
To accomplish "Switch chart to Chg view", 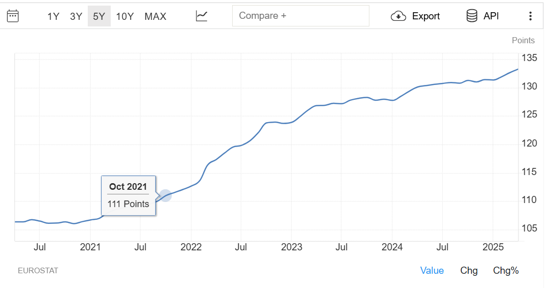I will 469,271.
